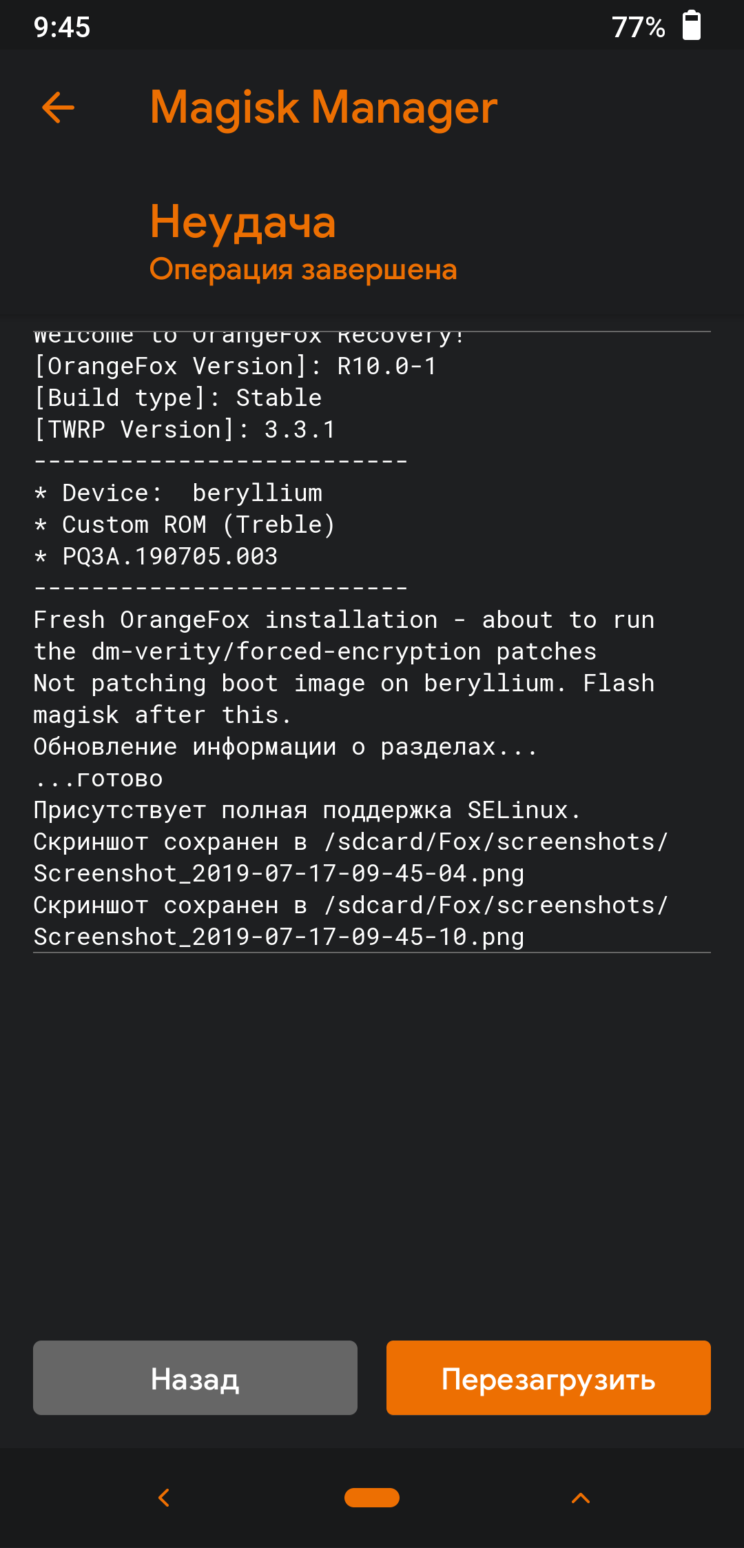Tap the orange home pill button
The height and width of the screenshot is (1548, 744).
coord(372,1498)
